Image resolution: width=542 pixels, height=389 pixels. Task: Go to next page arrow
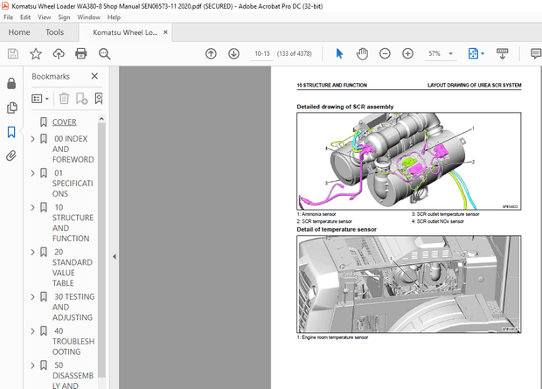coord(233,53)
